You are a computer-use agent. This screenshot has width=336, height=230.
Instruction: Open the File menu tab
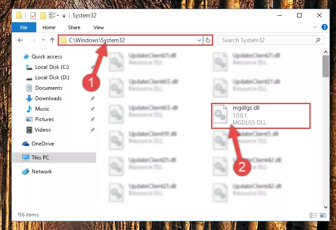click(x=24, y=27)
